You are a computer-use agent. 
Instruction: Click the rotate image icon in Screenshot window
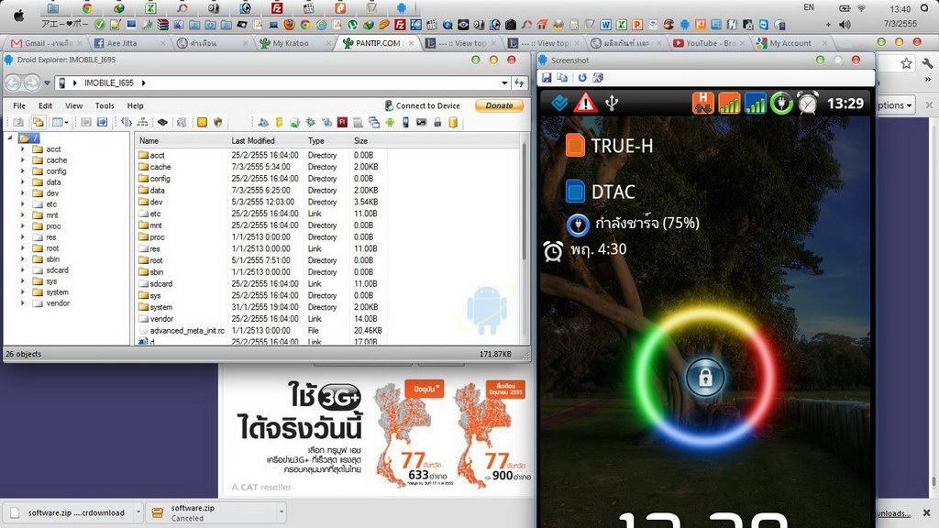[598, 77]
